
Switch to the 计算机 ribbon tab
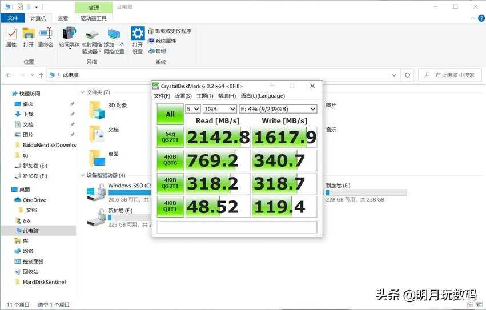click(x=38, y=18)
